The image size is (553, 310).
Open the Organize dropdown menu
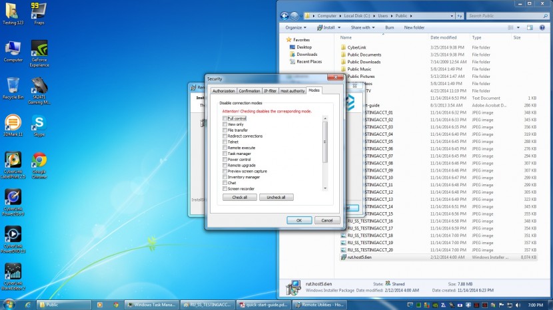pos(296,27)
